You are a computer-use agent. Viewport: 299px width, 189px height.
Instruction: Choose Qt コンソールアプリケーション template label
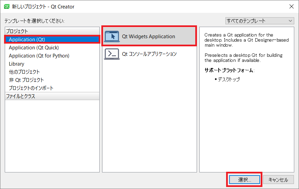pos(149,54)
